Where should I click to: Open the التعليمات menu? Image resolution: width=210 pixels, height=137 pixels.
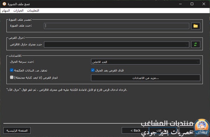tap(33, 11)
